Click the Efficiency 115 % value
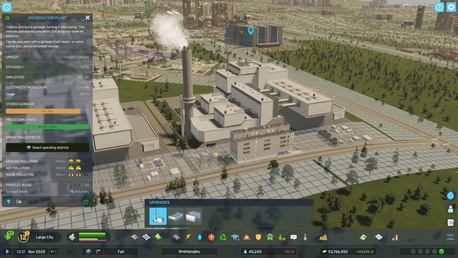Screen dimensions: 458x258 (x=85, y=67)
